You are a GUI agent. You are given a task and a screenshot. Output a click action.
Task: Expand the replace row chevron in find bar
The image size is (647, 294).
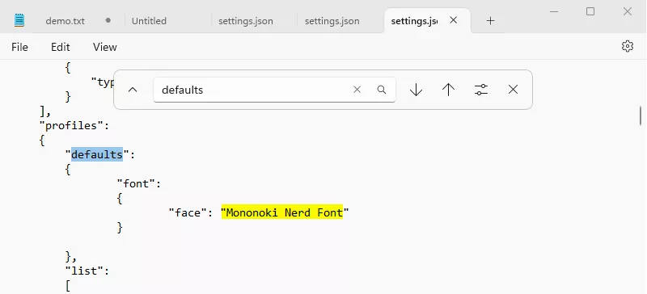133,90
